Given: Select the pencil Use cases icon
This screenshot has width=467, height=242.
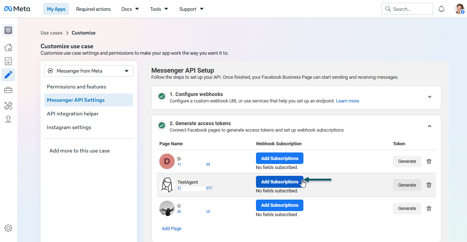Looking at the screenshot, I should (8, 75).
